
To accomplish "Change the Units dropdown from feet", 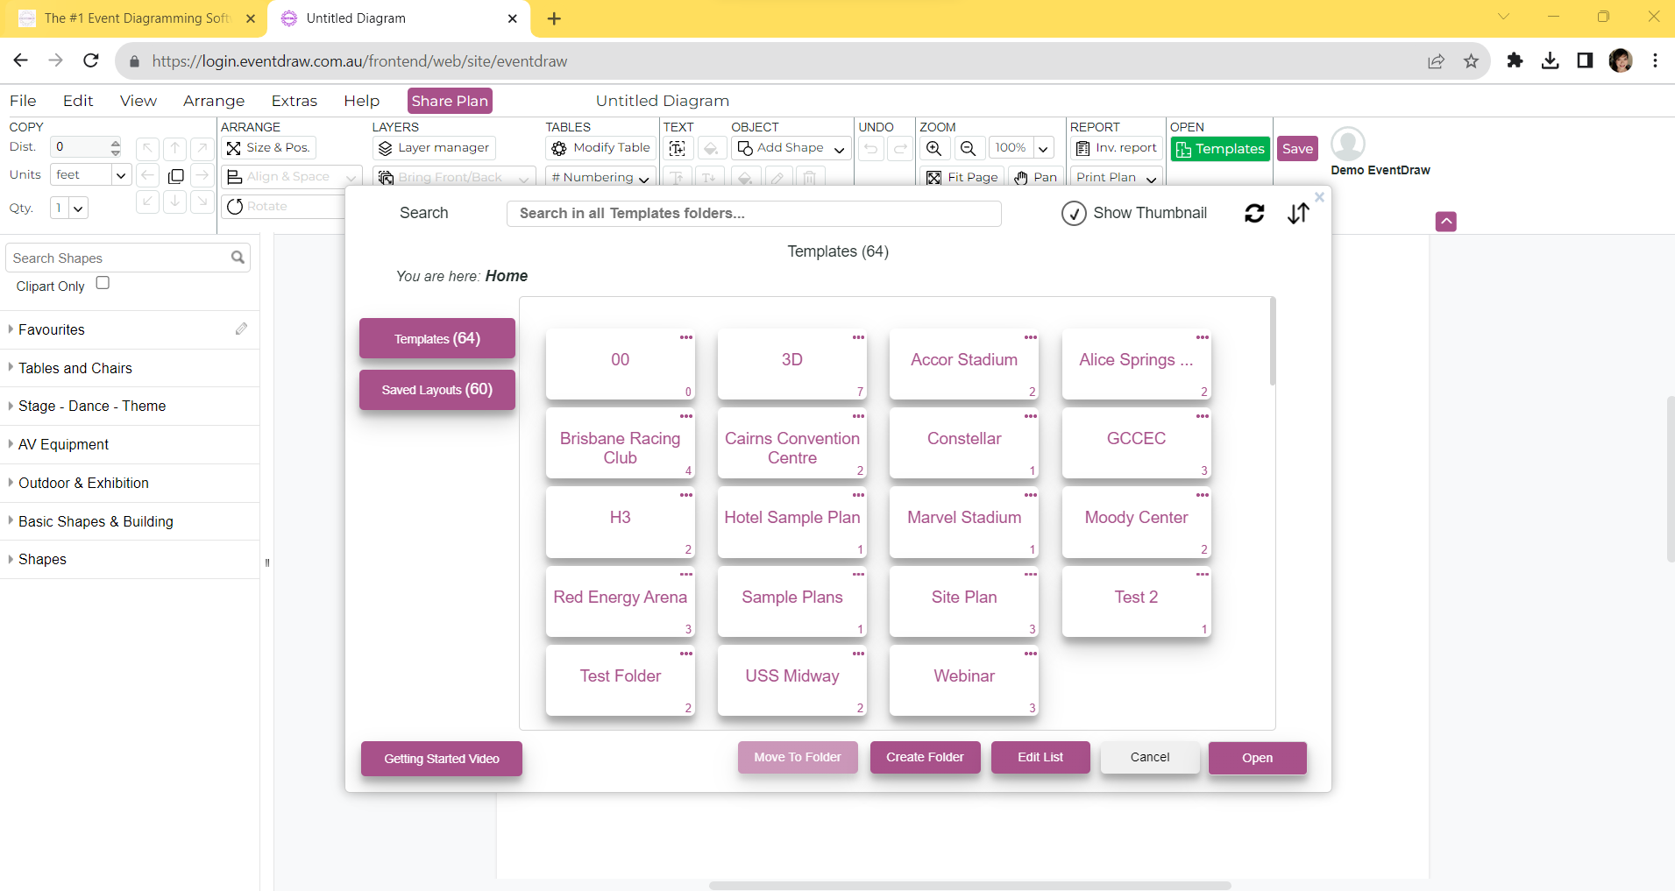I will click(120, 174).
